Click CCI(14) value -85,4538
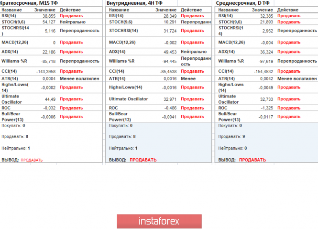 pyautogui.click(x=168, y=72)
